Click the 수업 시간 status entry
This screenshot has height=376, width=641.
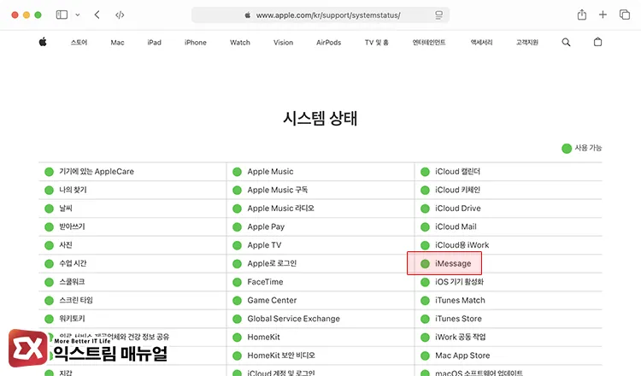coord(73,263)
